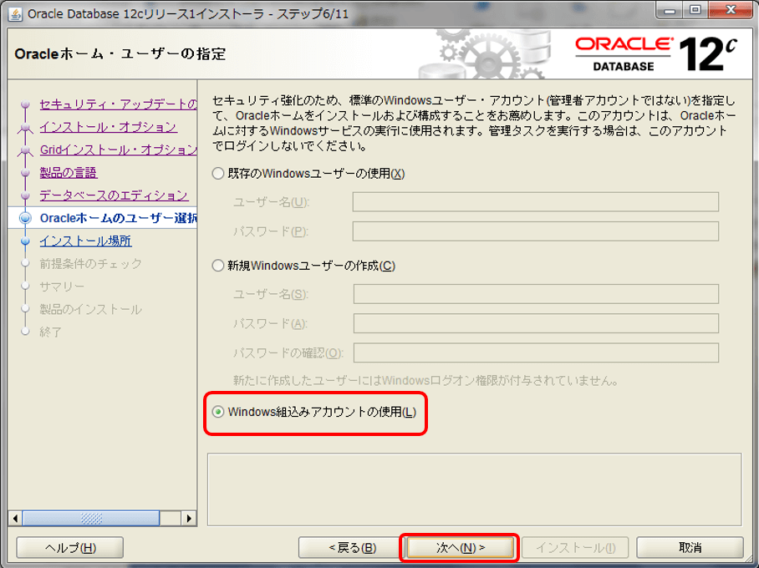Click the < 戻る(B) button
This screenshot has height=568, width=759.
point(352,548)
